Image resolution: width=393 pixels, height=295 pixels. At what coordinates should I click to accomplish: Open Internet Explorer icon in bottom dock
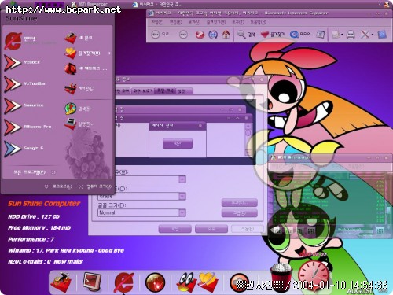pyautogui.click(x=124, y=282)
